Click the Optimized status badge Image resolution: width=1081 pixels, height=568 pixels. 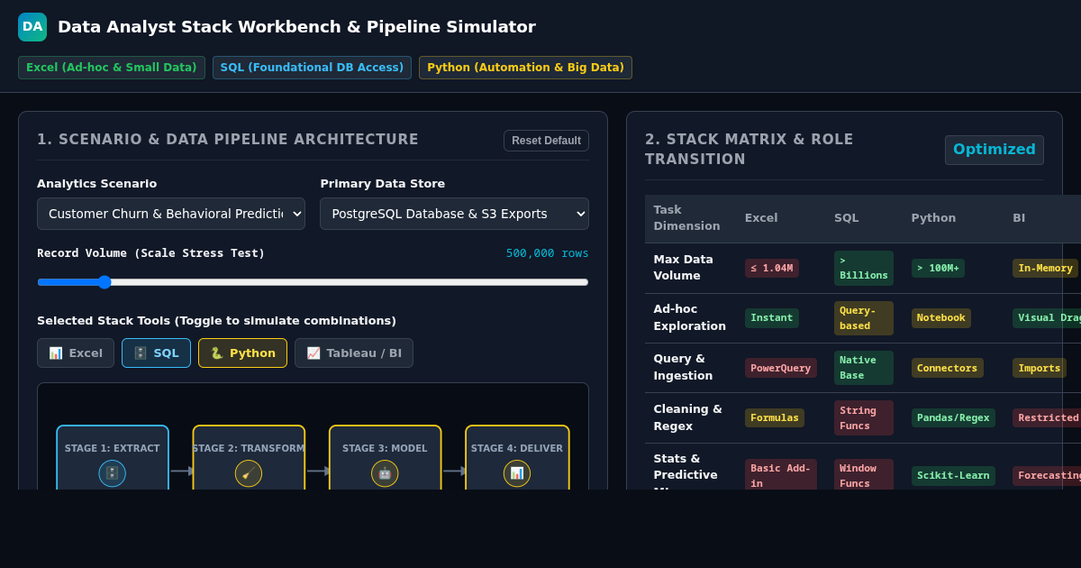[x=995, y=150]
